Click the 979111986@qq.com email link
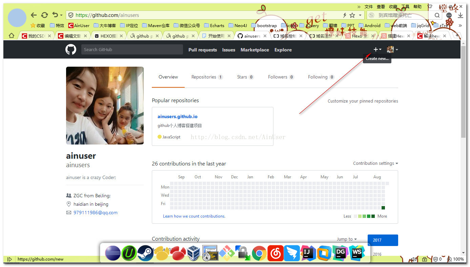Screen dimensions: 470x267 [x=96, y=213]
